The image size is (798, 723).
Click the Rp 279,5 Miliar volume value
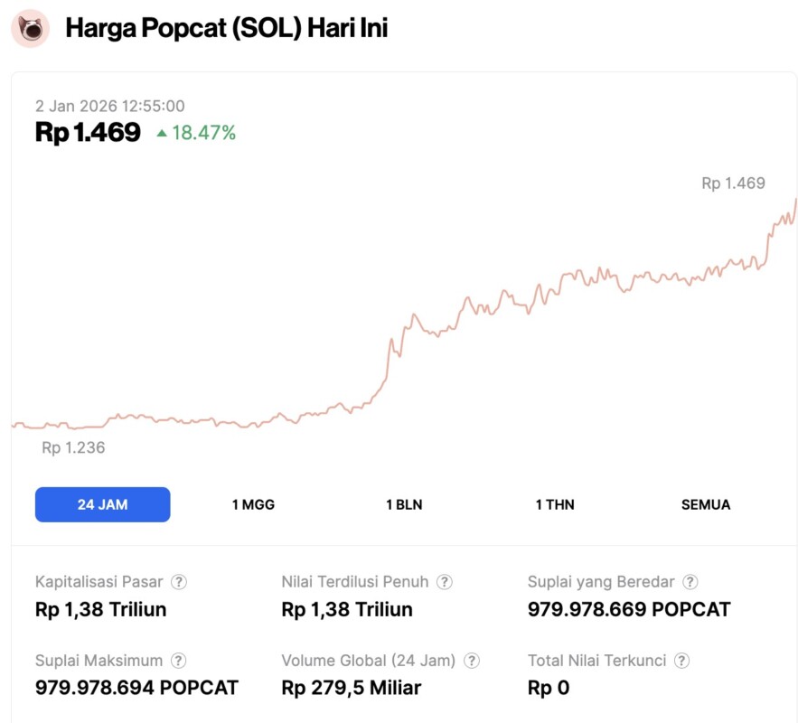coord(352,688)
